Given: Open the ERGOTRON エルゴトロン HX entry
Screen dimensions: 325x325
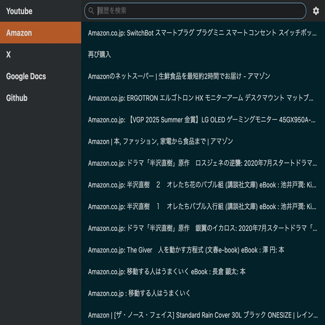Looking at the screenshot, I should click(203, 98).
